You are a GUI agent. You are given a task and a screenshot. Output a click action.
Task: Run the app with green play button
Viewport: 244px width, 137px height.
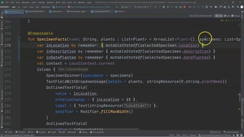[x=156, y=7]
